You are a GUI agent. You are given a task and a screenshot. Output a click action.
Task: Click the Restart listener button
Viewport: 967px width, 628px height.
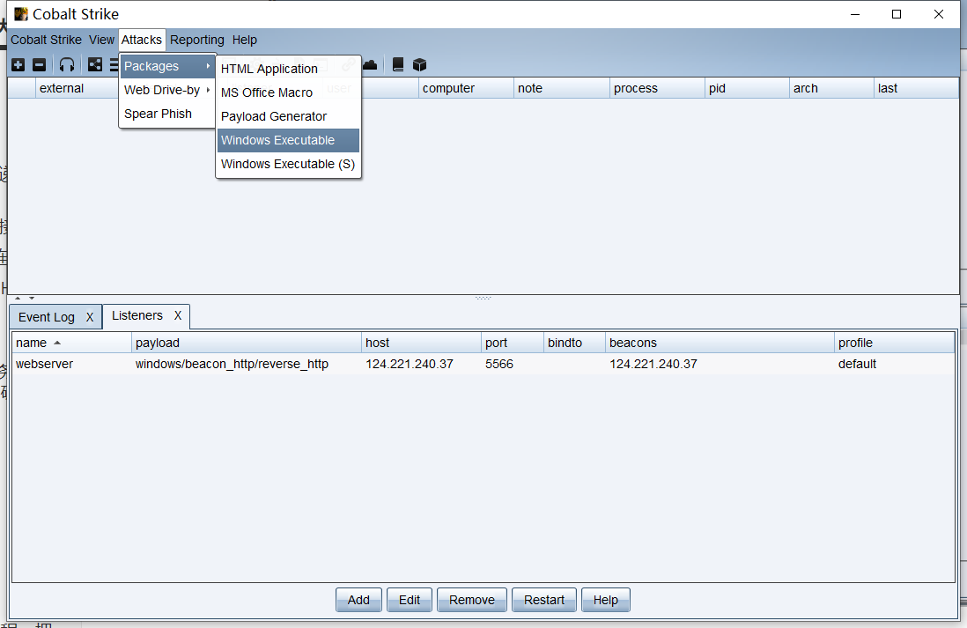[x=544, y=600]
